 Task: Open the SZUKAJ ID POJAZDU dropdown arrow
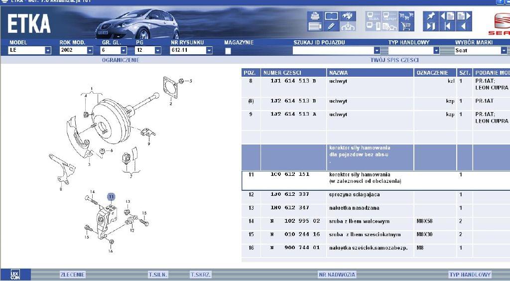pyautogui.click(x=377, y=50)
